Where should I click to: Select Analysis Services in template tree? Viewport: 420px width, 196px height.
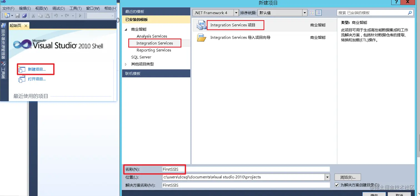(152, 36)
